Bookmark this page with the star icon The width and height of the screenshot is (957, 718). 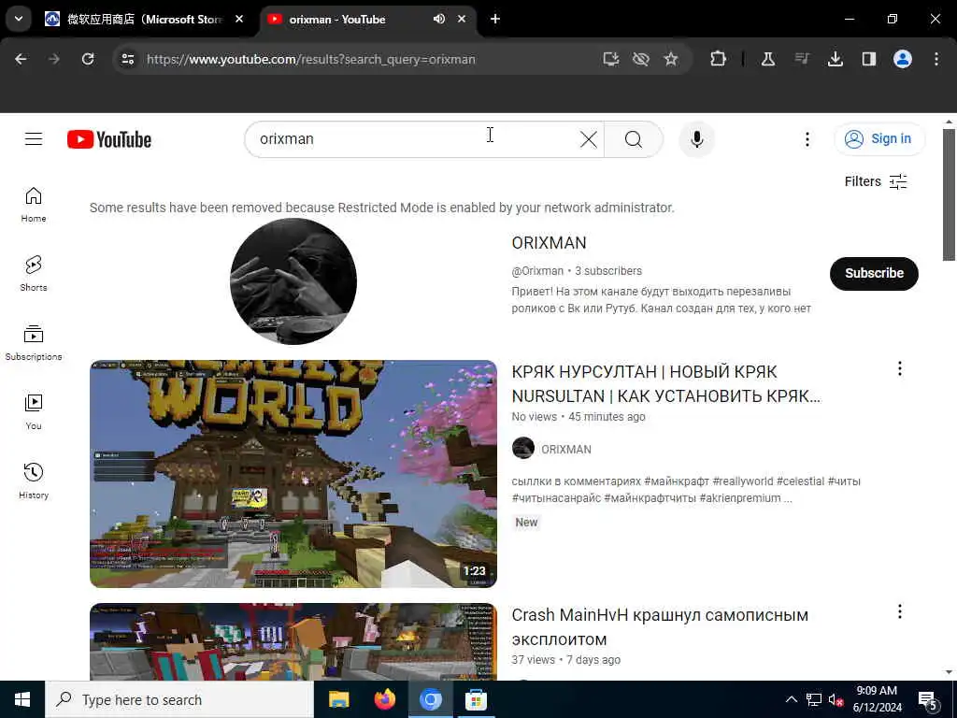pyautogui.click(x=671, y=59)
